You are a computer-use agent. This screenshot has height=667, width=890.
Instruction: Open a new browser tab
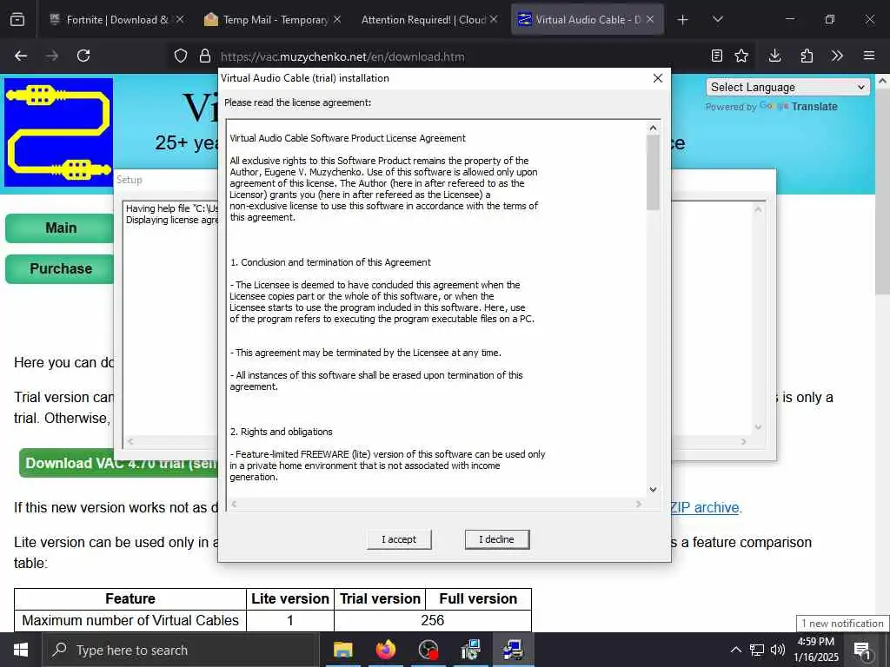[x=683, y=20]
